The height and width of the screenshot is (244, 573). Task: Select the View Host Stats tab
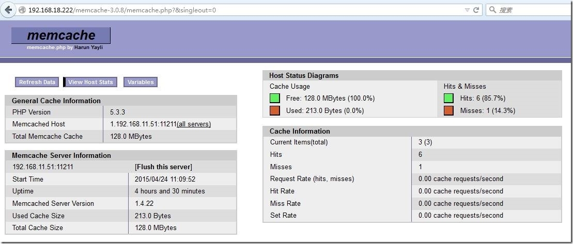(90, 82)
